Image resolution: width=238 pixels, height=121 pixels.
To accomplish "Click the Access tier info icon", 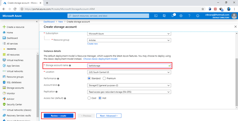I will [65, 98].
